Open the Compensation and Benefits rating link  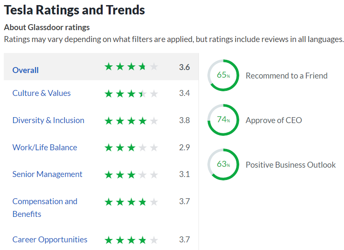tap(45, 208)
